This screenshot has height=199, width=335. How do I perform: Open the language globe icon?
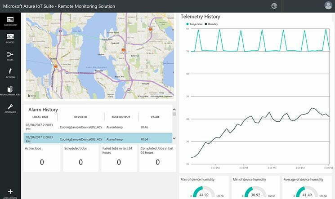tap(274, 6)
